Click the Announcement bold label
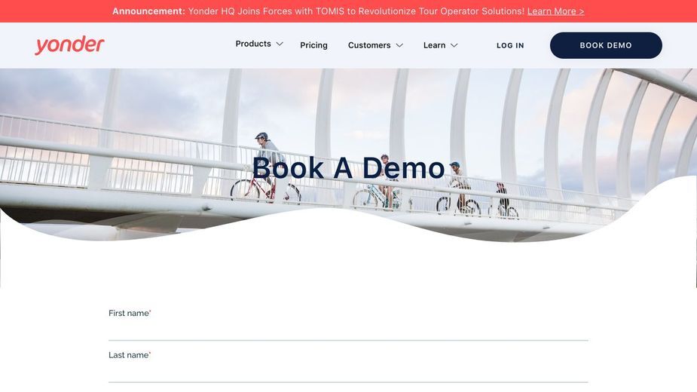This screenshot has height=392, width=697. tap(148, 11)
